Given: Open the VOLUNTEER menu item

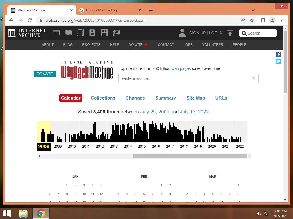Looking at the screenshot, I should tap(213, 45).
